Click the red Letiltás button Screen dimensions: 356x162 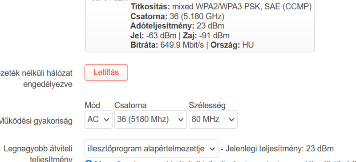point(106,73)
